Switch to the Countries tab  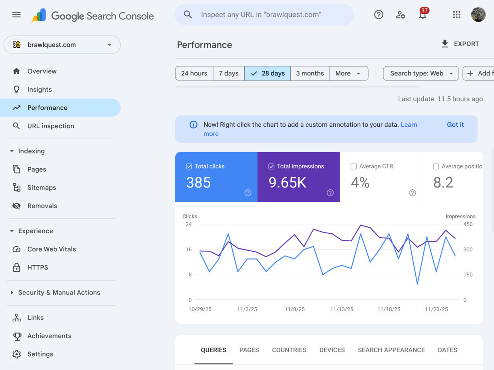289,350
